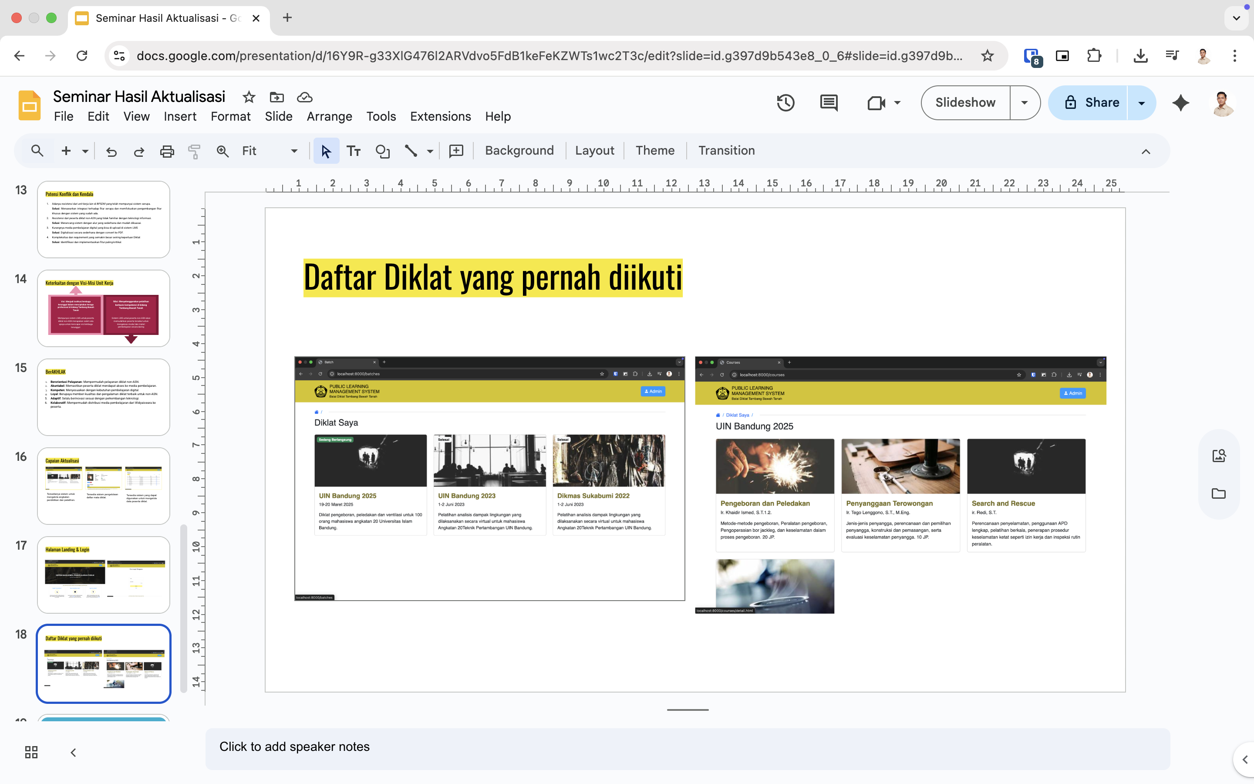The image size is (1254, 784).
Task: Select slide 16 Capaian Aktualisasi thumbnail
Action: tap(104, 486)
